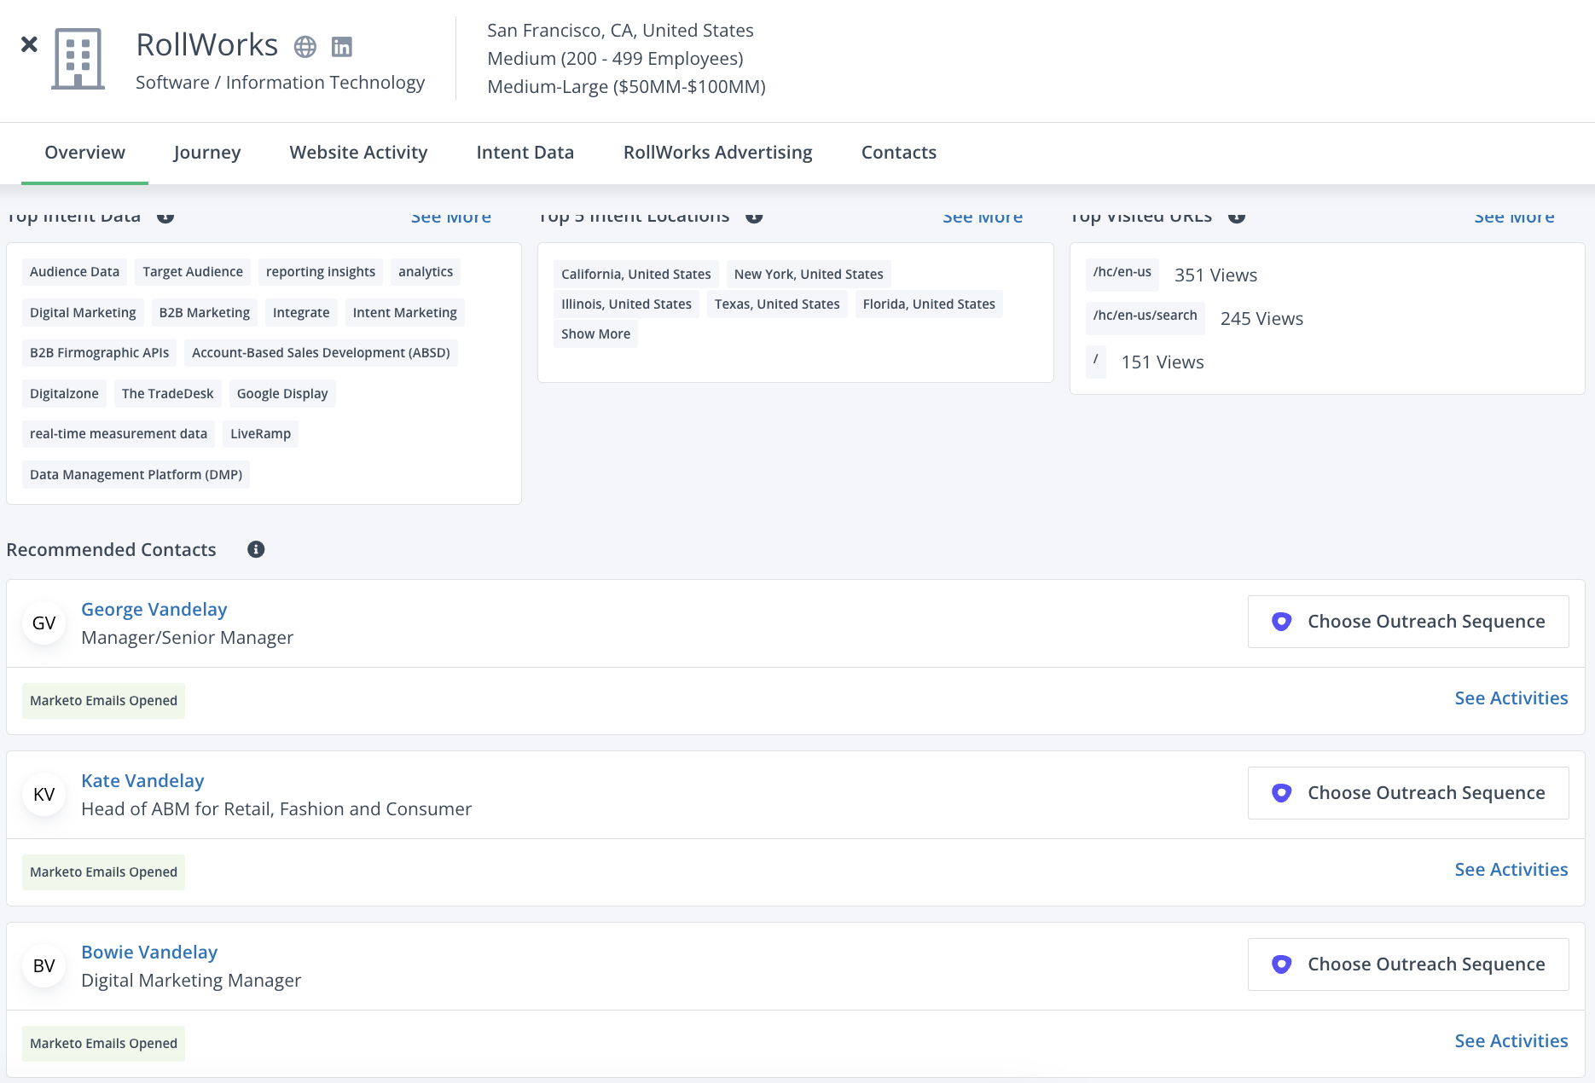This screenshot has height=1083, width=1595.
Task: Click the /hc/en-us URL tag
Action: (1122, 273)
